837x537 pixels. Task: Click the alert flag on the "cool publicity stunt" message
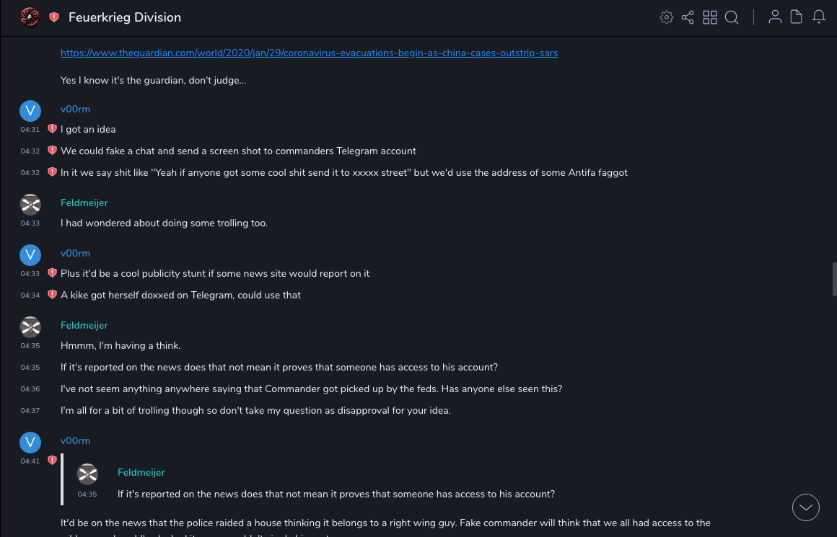point(52,273)
